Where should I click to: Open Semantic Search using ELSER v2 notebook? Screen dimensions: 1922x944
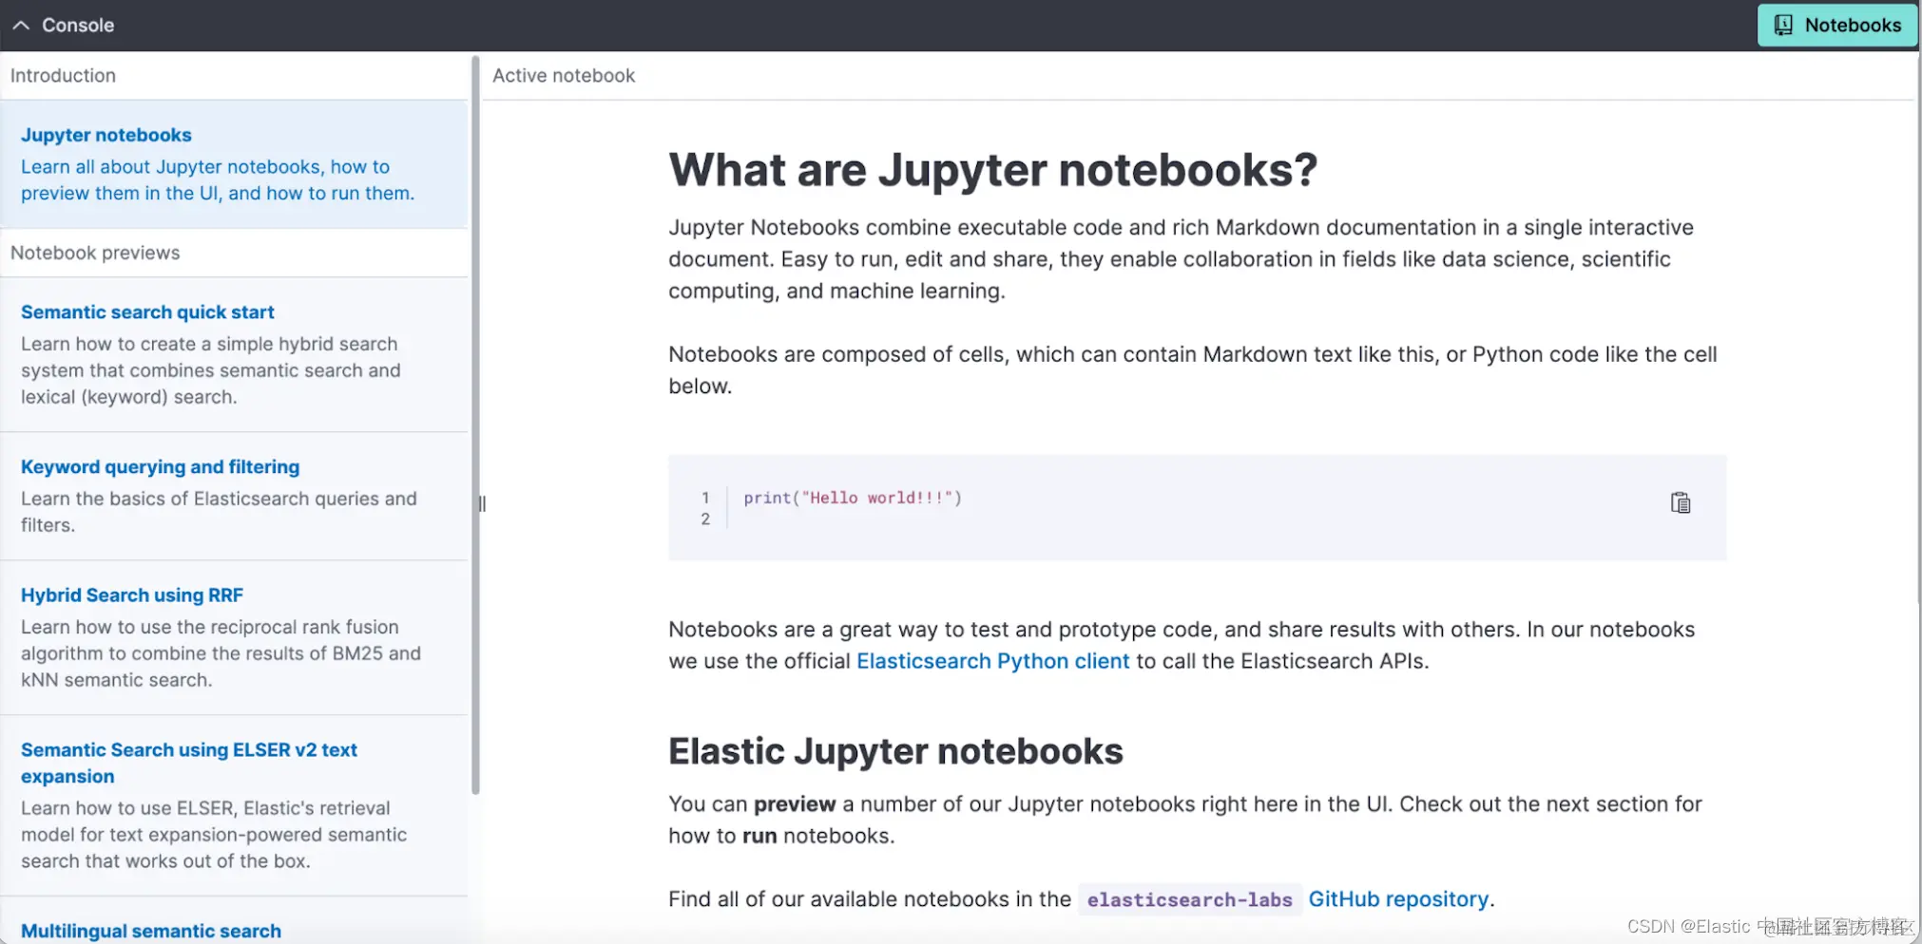[189, 763]
